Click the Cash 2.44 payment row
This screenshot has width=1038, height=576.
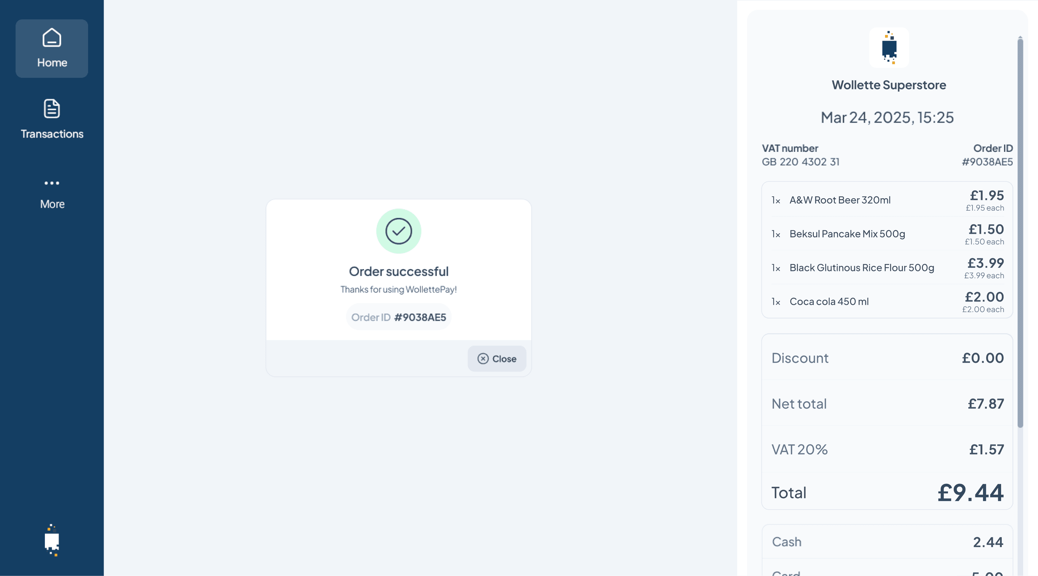[887, 542]
